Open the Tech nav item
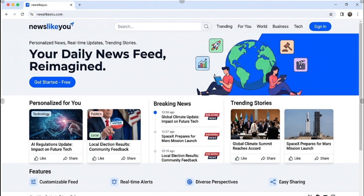The image size is (364, 196). [298, 26]
